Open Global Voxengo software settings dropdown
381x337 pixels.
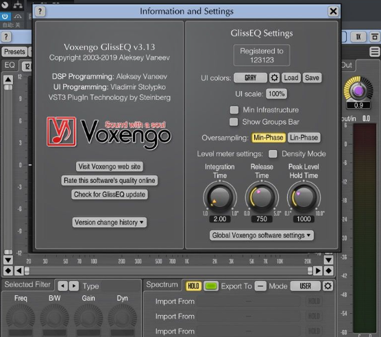pyautogui.click(x=262, y=235)
